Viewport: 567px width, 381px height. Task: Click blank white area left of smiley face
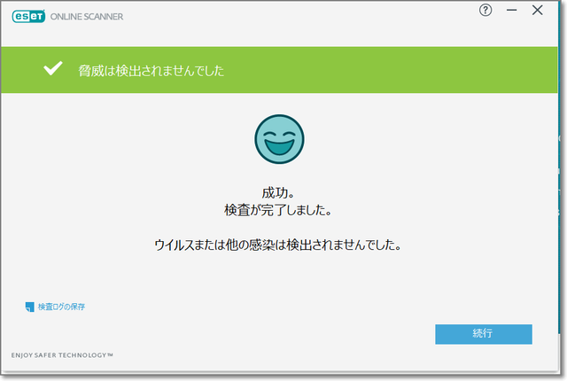[133, 142]
